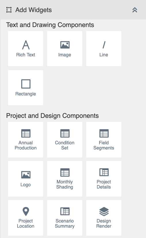Click the Project and Design Components heading
This screenshot has height=238, width=146.
click(52, 116)
